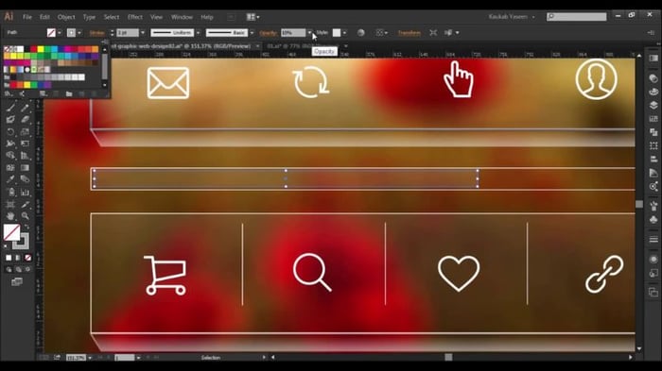
Task: Switch to Draw Behind mode
Action: [x=19, y=269]
